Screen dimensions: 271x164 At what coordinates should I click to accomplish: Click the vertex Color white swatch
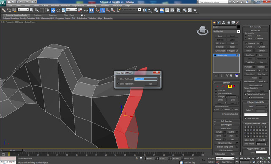pyautogui.click(x=261, y=153)
